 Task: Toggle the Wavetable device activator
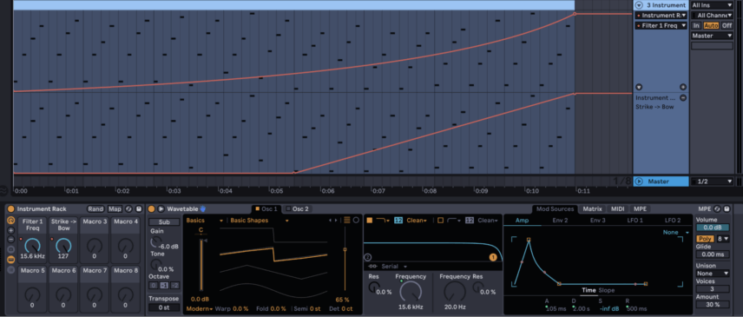(152, 209)
